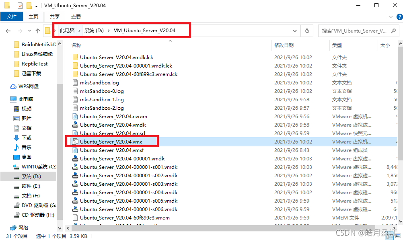This screenshot has width=403, height=240.
Task: Switch to the 共享 ribbon tab
Action: point(54,17)
